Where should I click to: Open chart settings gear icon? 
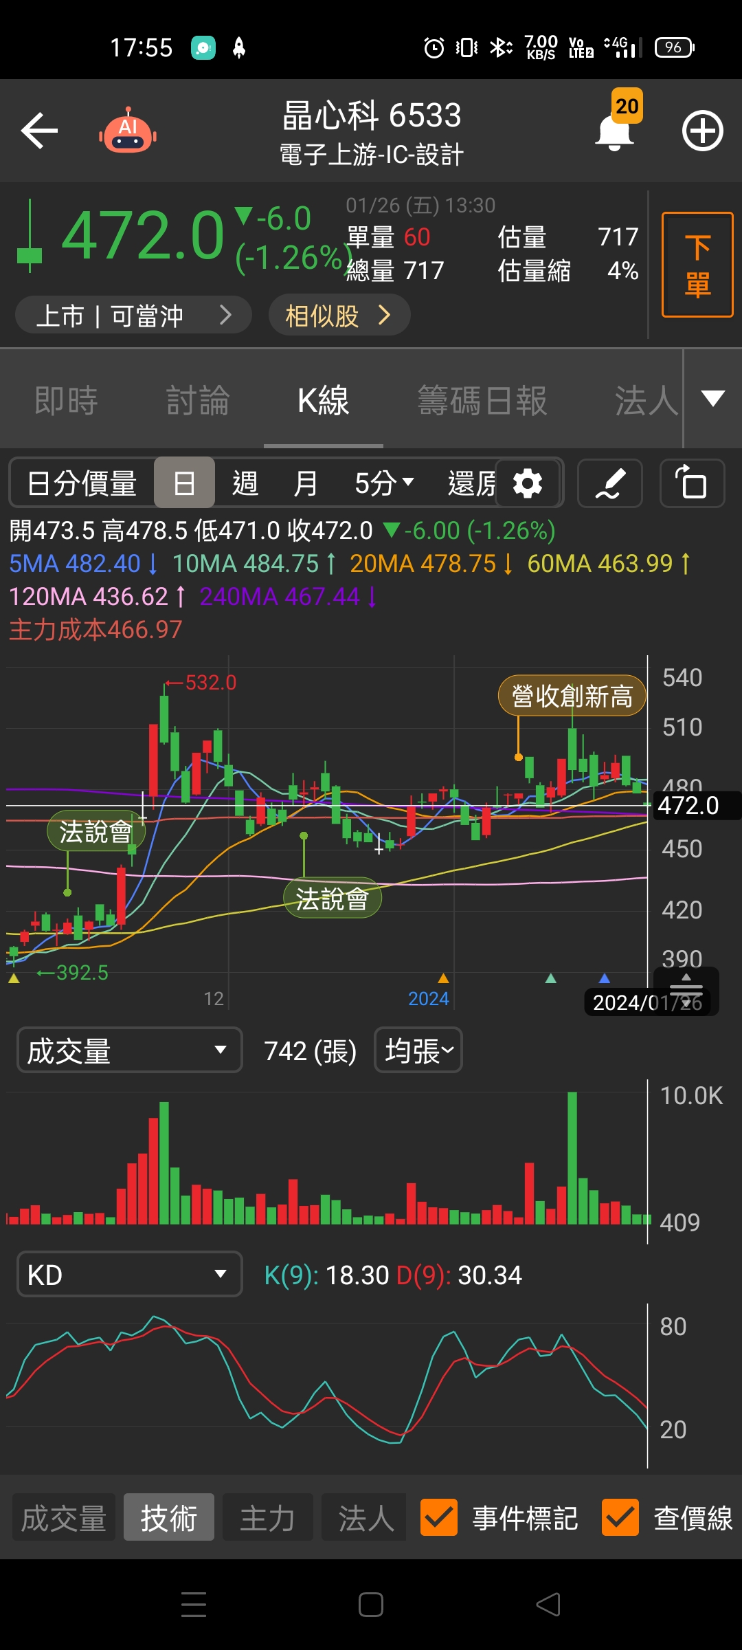(528, 483)
